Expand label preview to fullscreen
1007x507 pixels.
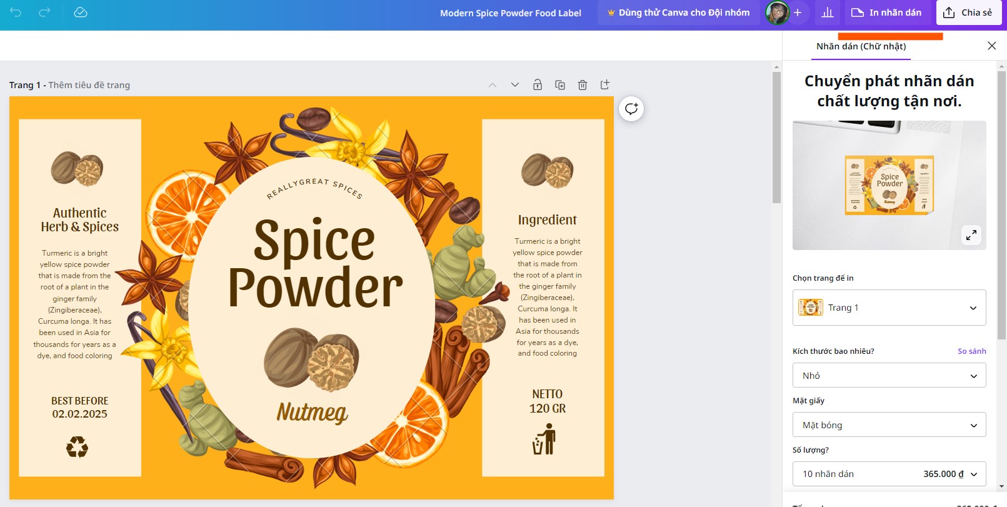coord(971,235)
